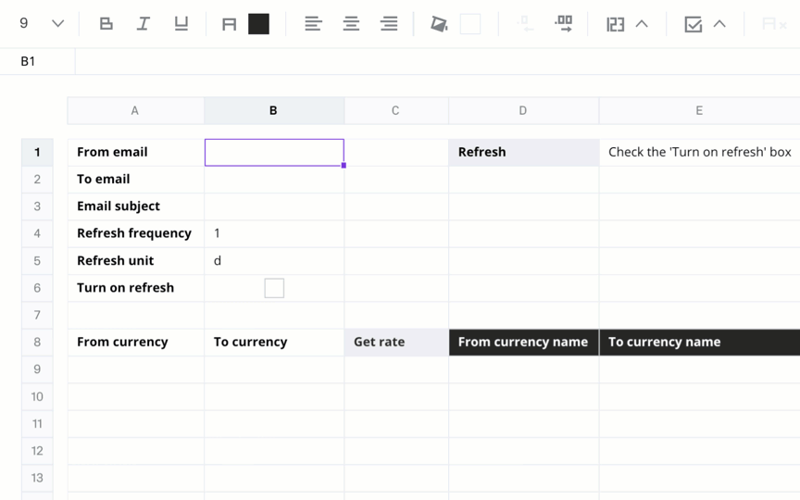Expand the number format chevron

pos(642,24)
